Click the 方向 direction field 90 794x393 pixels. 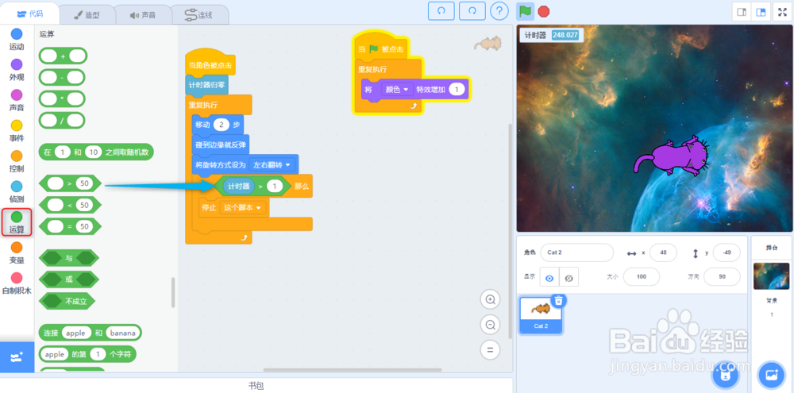point(722,277)
